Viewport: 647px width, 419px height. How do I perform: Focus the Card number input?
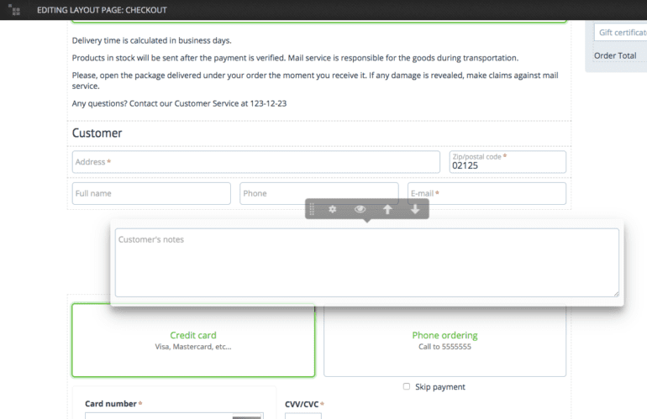174,416
